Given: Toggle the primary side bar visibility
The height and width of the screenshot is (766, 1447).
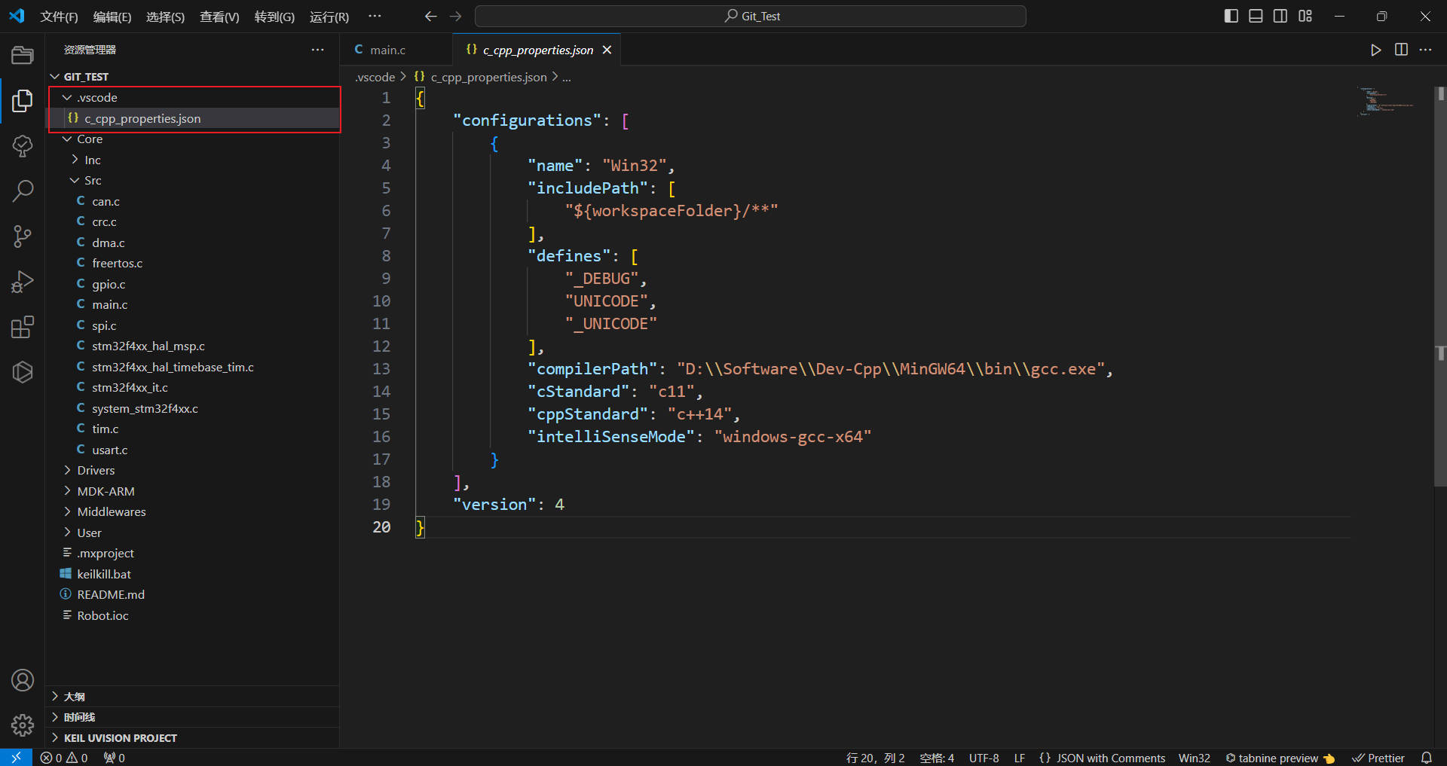Looking at the screenshot, I should [1231, 16].
